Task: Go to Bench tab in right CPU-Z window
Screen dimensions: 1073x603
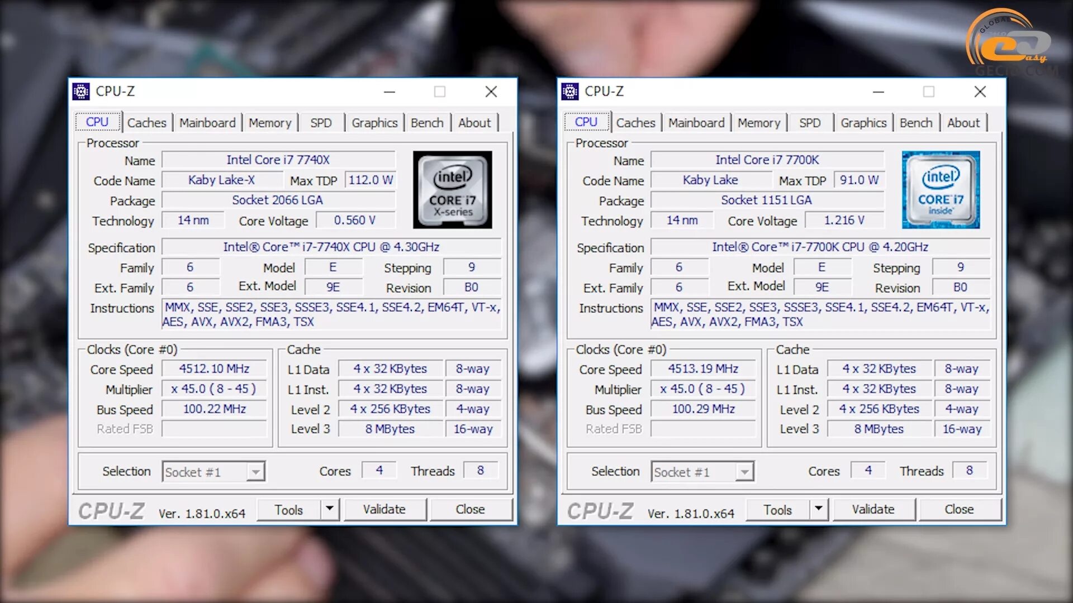Action: pos(916,123)
